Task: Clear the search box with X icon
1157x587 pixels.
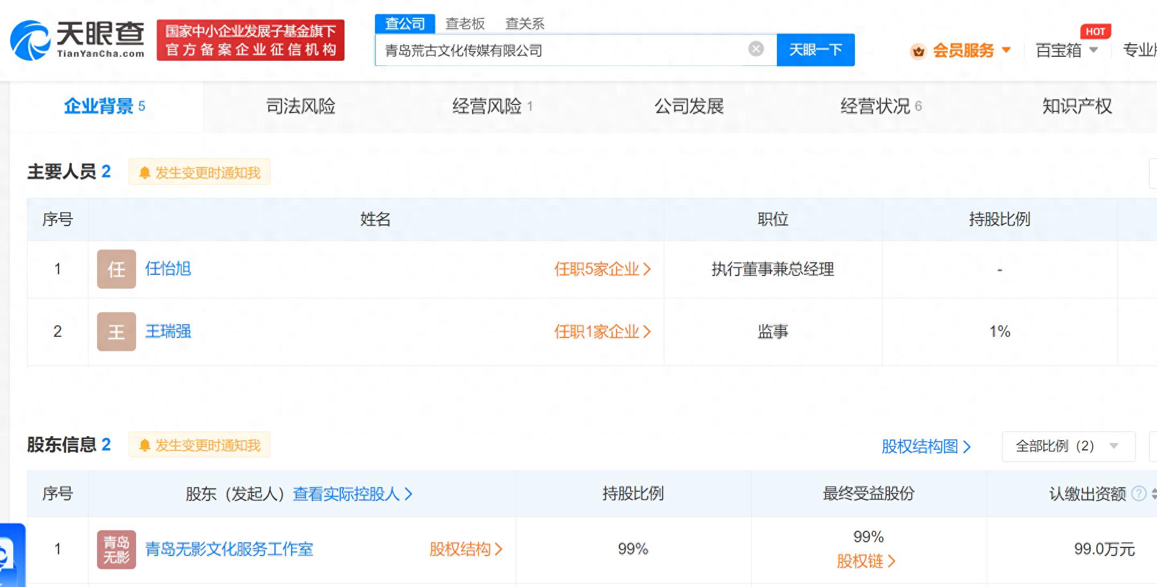Action: [756, 49]
